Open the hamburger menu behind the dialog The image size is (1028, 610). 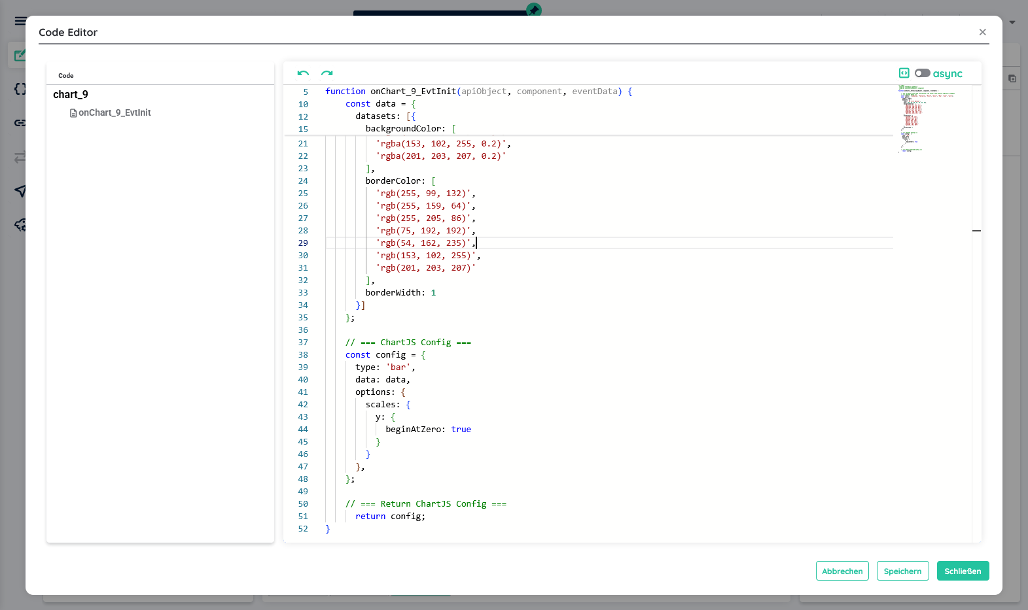pyautogui.click(x=20, y=21)
